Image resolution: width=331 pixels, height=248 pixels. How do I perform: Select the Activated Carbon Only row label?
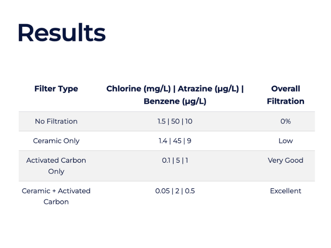pyautogui.click(x=56, y=166)
